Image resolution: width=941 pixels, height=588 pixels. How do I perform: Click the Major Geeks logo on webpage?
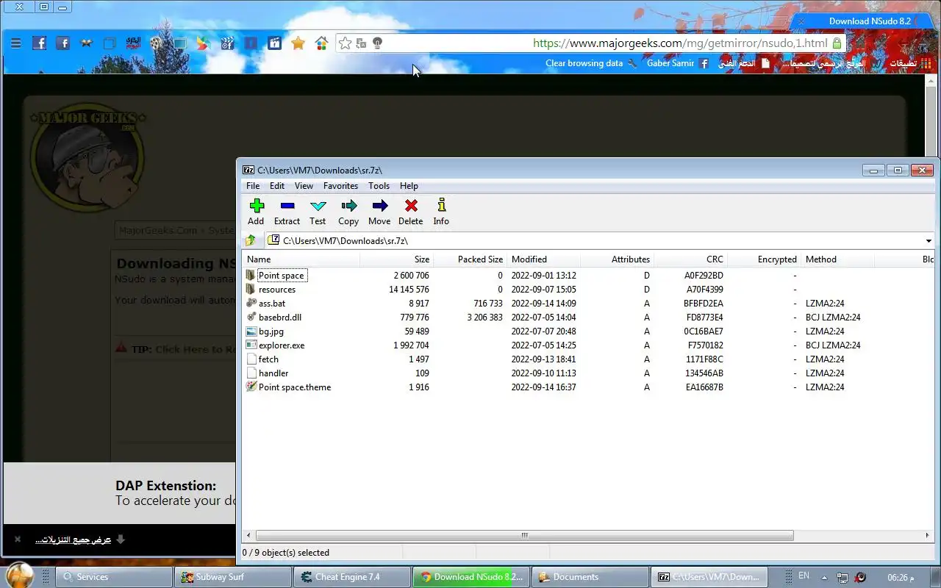(x=87, y=157)
